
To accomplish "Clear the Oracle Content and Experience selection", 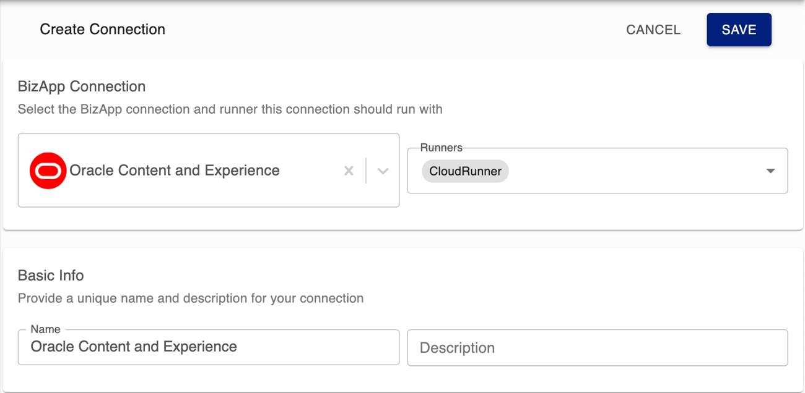I will point(349,171).
